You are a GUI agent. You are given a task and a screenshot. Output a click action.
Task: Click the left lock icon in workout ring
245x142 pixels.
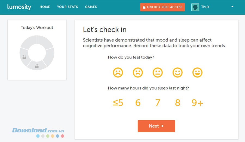click(24, 57)
